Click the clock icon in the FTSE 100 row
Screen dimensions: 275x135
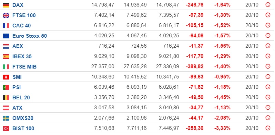pos(268,15)
